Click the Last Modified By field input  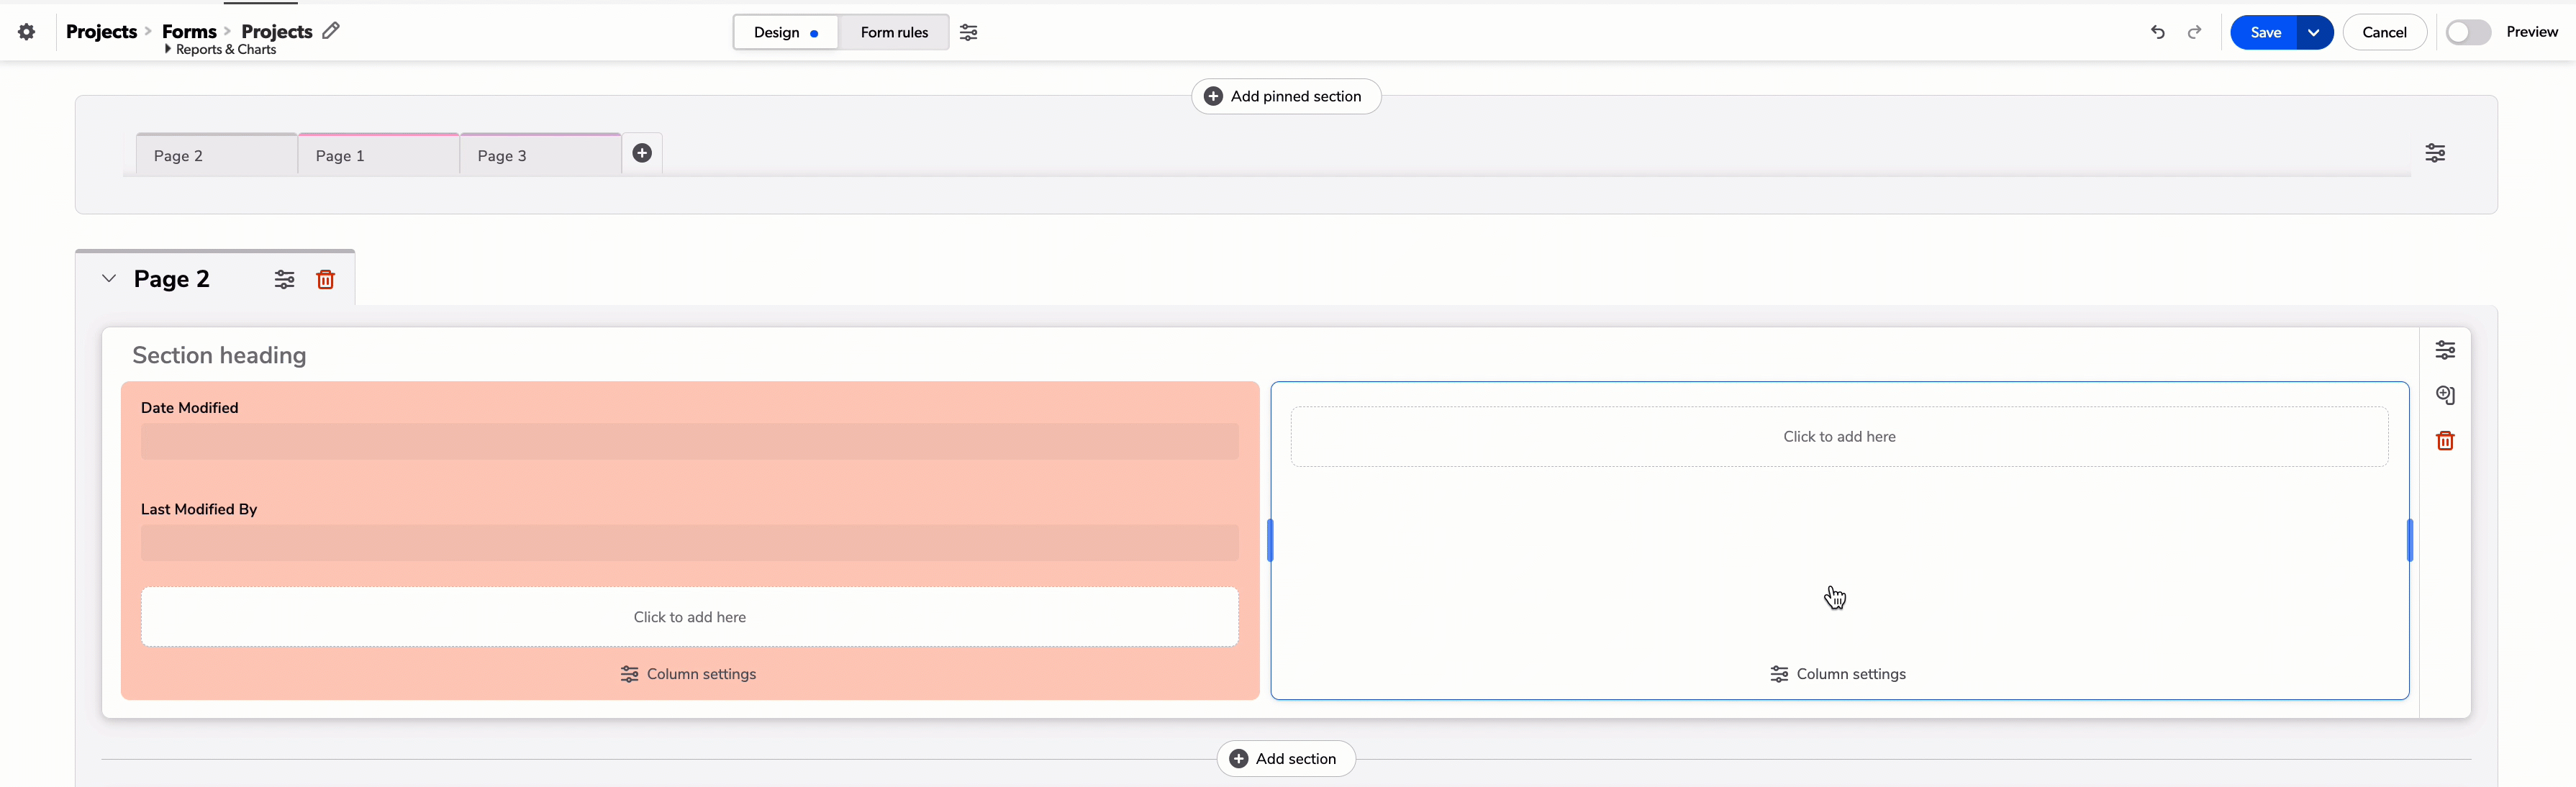tap(689, 543)
